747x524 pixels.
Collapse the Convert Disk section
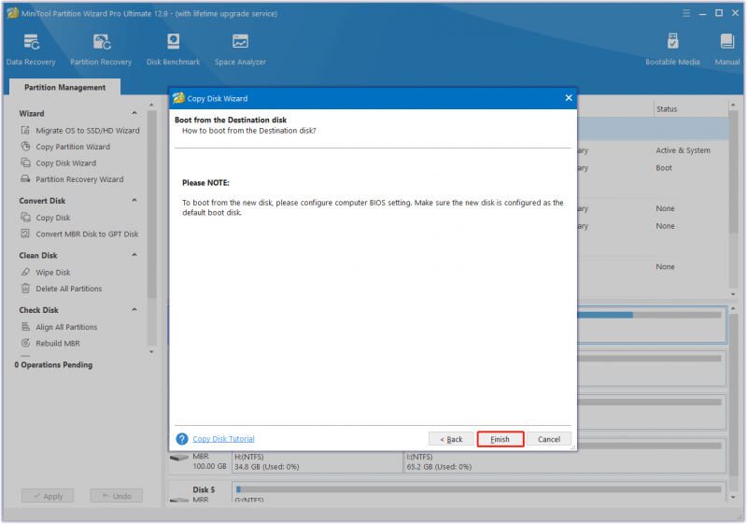pyautogui.click(x=134, y=201)
